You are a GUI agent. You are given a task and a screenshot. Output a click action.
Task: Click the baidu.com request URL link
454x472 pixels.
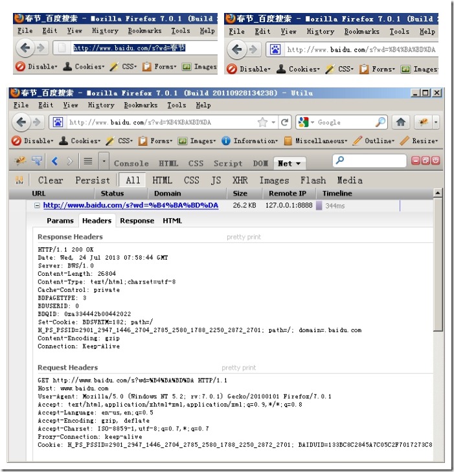[x=131, y=205]
